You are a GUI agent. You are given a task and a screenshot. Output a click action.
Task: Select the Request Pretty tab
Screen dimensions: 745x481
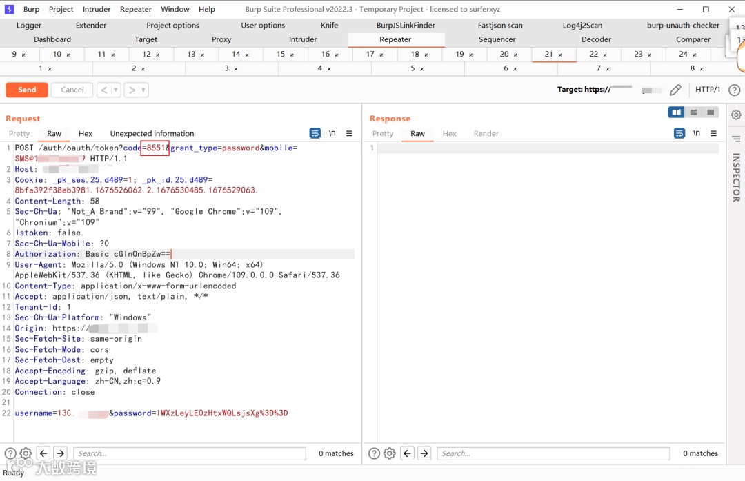tap(19, 134)
